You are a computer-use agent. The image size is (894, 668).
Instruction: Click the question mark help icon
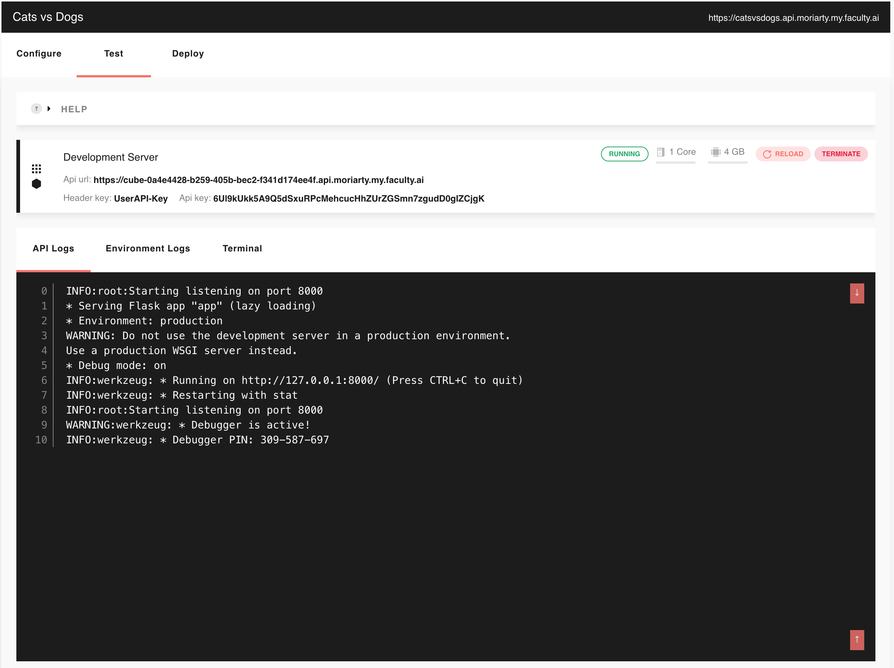[x=36, y=109]
